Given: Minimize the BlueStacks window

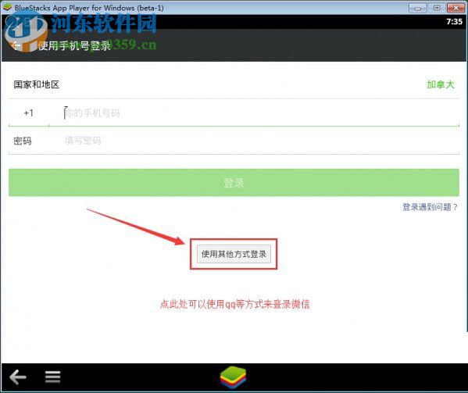Looking at the screenshot, I should pyautogui.click(x=417, y=8).
